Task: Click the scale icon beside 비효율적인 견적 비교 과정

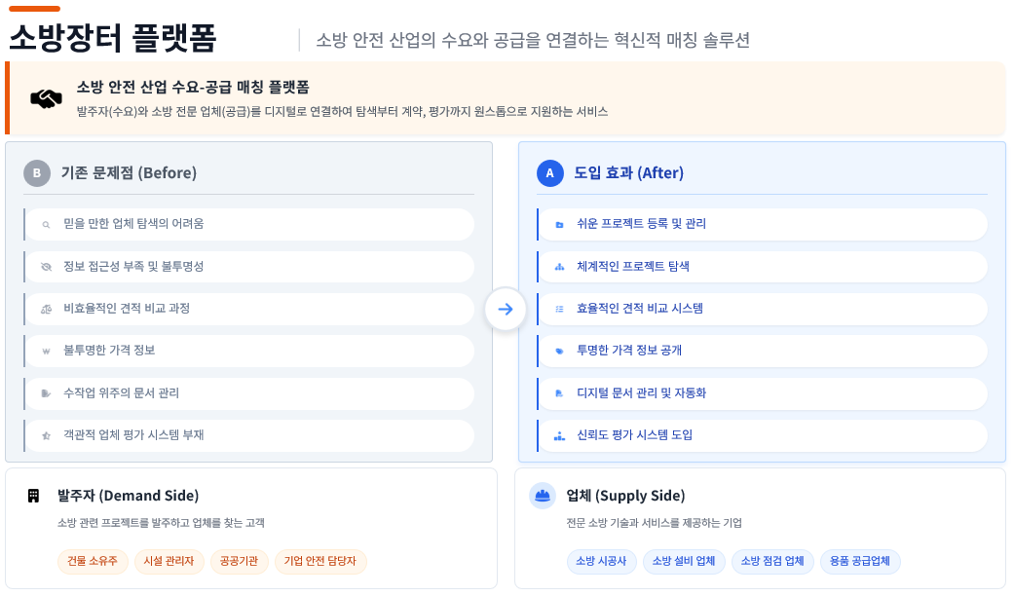Action: 46,309
